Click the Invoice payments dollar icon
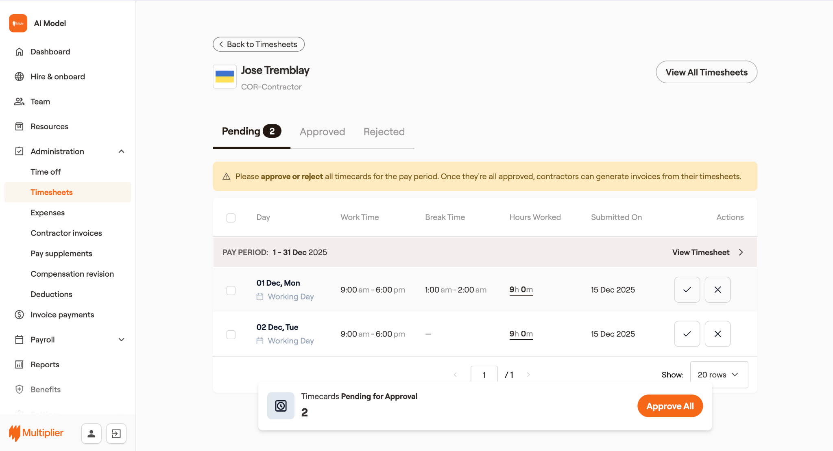Screen dimensions: 833x451 tap(19, 314)
